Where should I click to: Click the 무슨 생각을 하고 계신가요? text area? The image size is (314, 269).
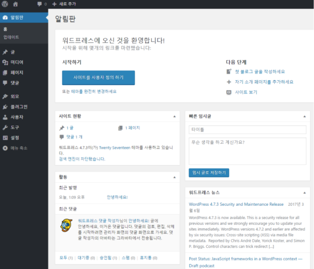pos(247,151)
